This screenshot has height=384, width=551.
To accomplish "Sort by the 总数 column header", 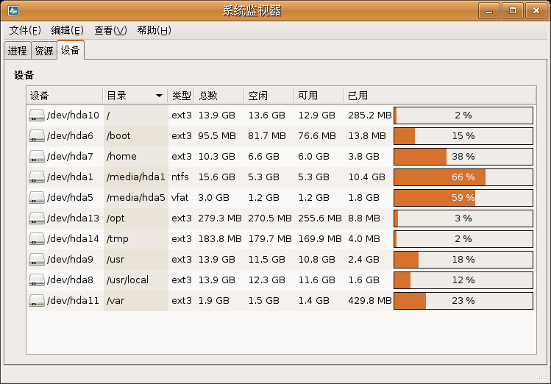I will click(x=219, y=96).
